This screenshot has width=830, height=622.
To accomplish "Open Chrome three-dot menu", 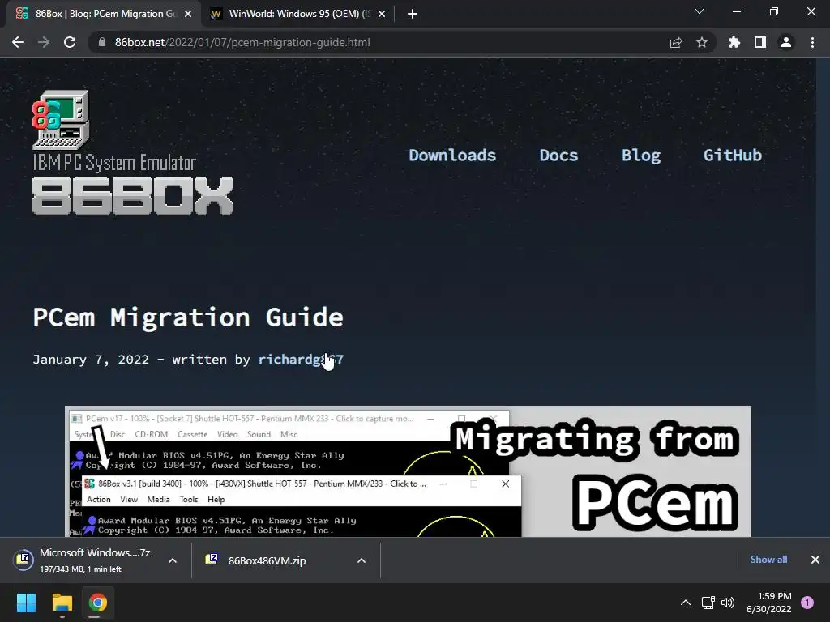I will [x=812, y=42].
